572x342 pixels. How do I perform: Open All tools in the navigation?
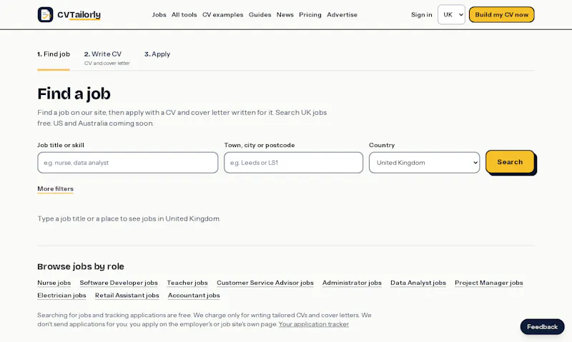pyautogui.click(x=184, y=14)
